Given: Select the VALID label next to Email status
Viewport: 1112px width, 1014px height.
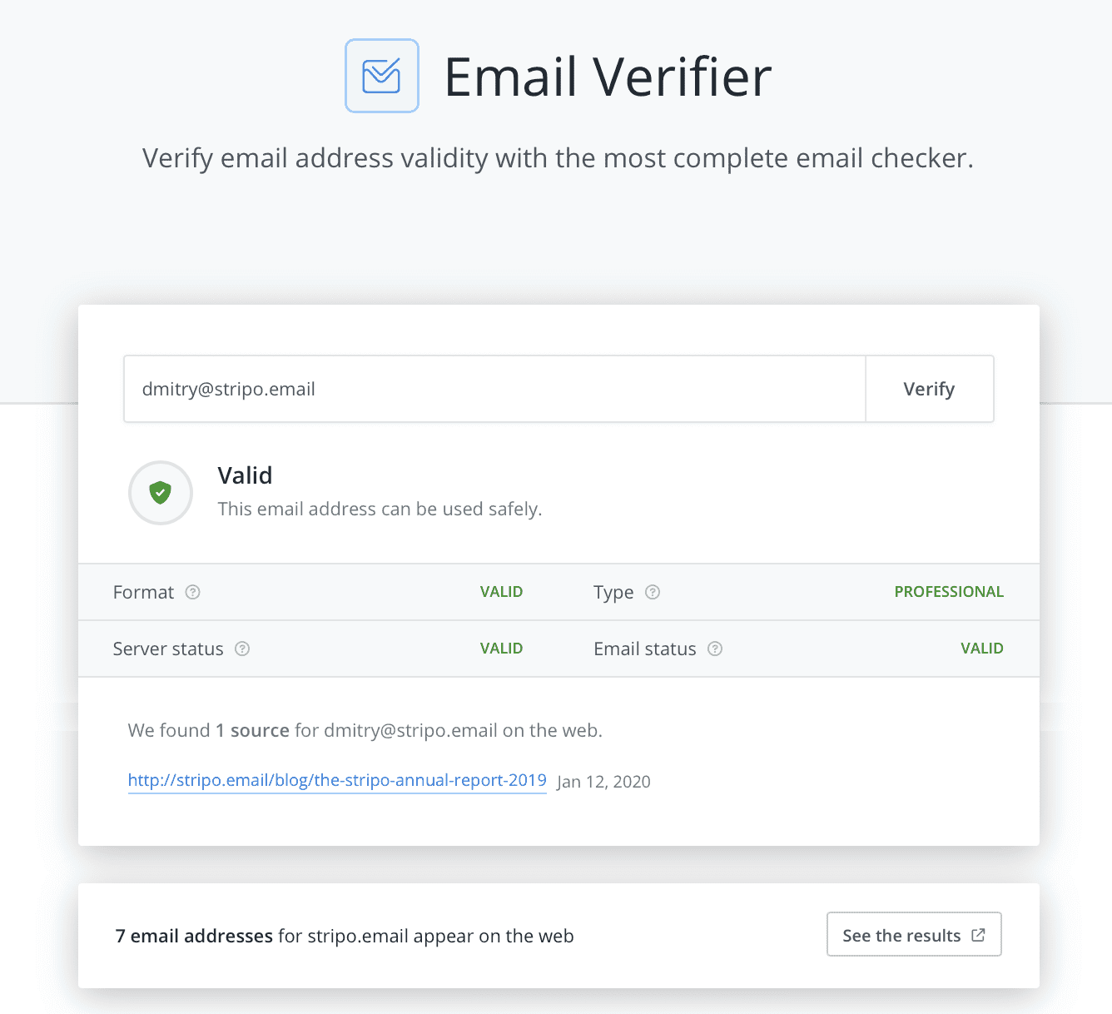Looking at the screenshot, I should (x=981, y=648).
